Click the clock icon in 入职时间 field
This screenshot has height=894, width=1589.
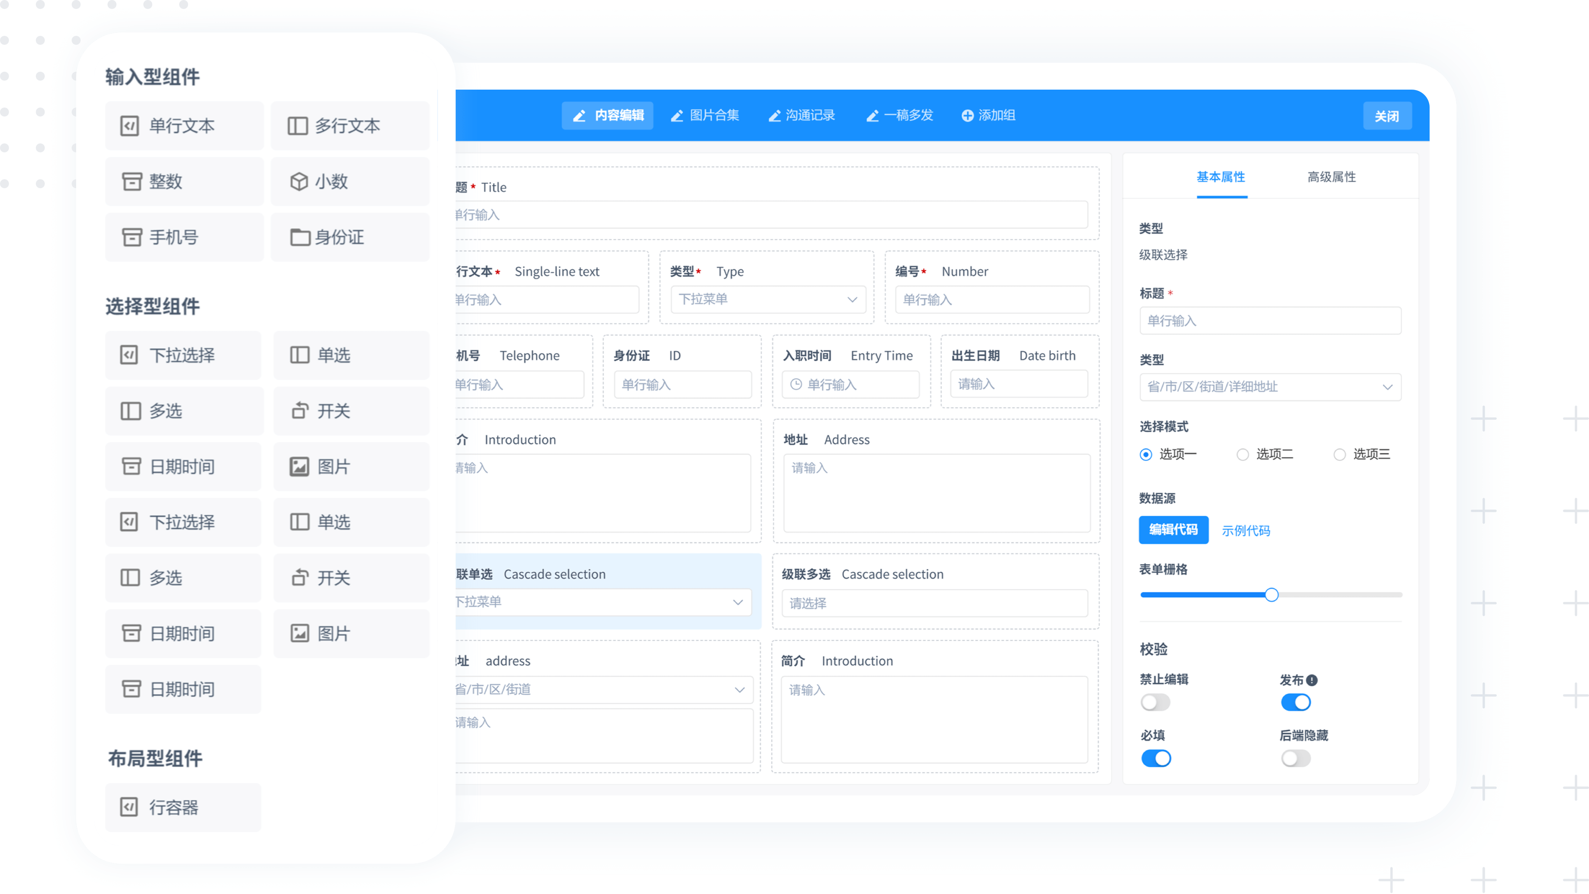[796, 384]
